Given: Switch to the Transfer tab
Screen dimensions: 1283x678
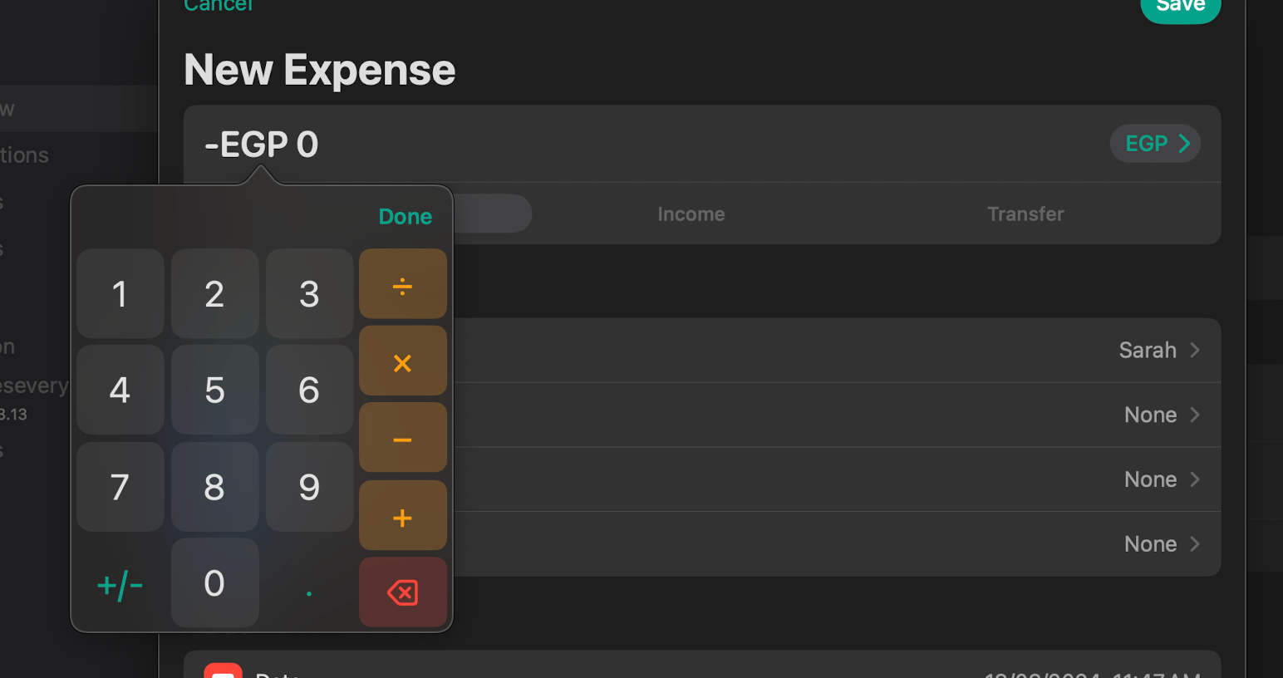Looking at the screenshot, I should click(x=1025, y=214).
